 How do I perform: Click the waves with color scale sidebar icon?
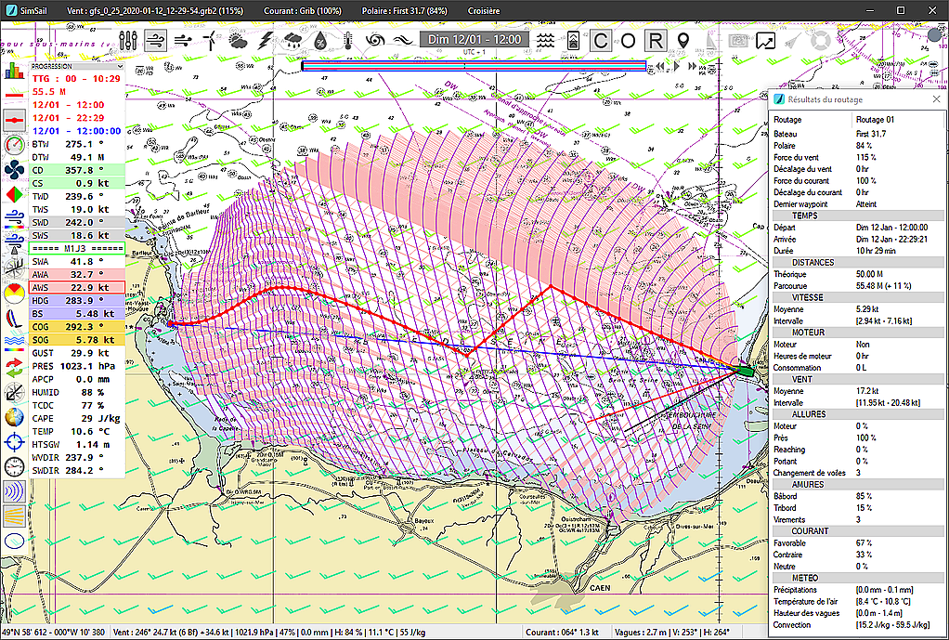point(14,344)
